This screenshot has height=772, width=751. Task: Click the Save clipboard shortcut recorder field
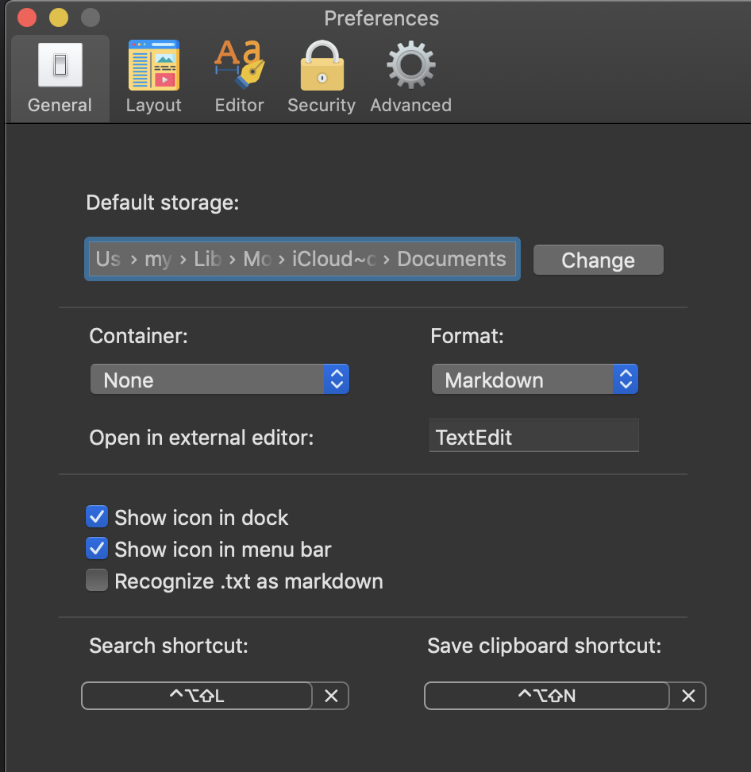[547, 696]
